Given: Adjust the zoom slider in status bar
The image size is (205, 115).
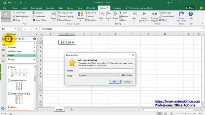Looking at the screenshot, I should pos(185,114).
